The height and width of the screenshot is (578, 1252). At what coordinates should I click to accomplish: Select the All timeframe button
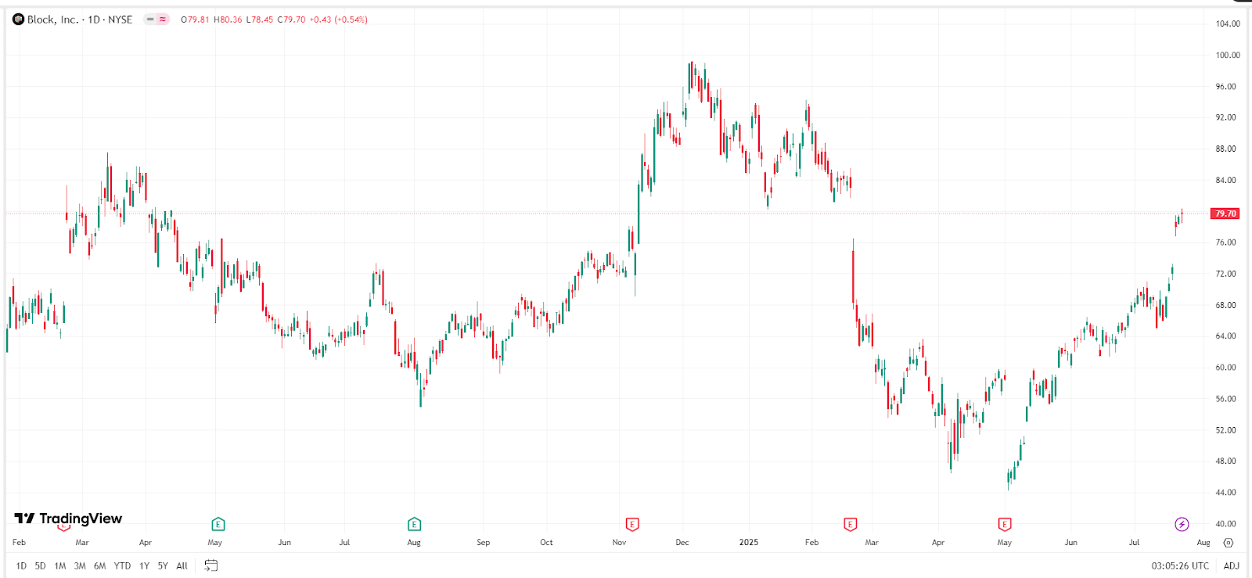pos(181,565)
